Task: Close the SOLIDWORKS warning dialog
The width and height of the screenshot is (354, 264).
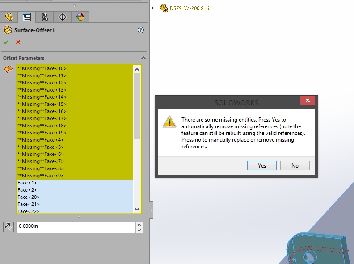Action: 308,100
